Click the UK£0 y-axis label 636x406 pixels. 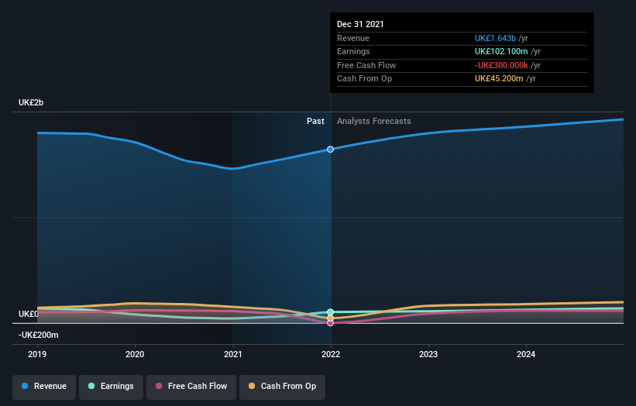[29, 315]
